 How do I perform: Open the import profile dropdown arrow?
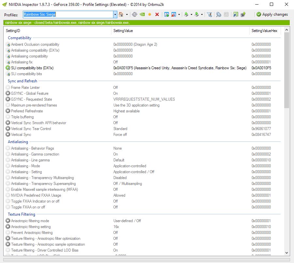pos(202,14)
